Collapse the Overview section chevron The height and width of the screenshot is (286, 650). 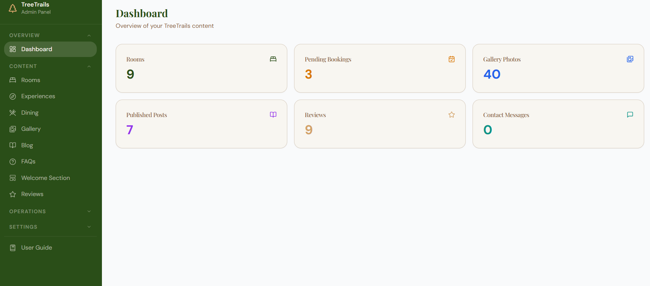(89, 35)
